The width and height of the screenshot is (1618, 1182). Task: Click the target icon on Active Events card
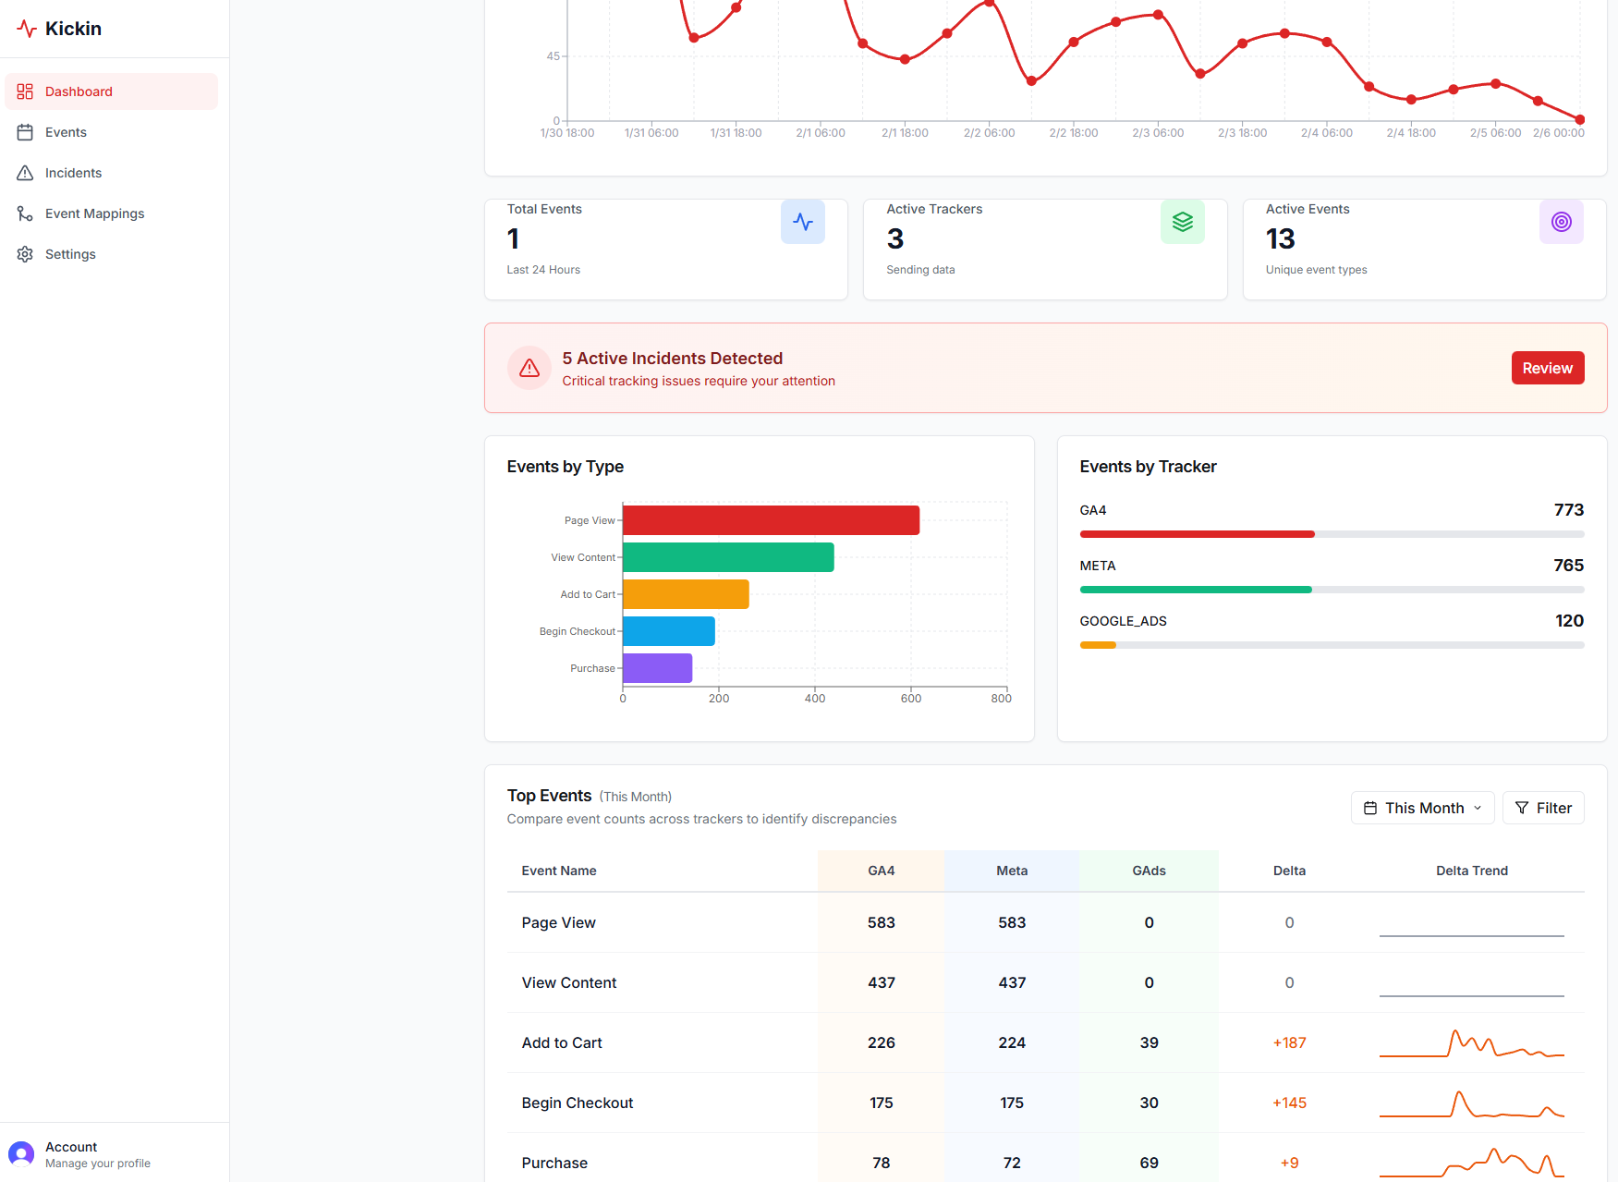[1562, 222]
